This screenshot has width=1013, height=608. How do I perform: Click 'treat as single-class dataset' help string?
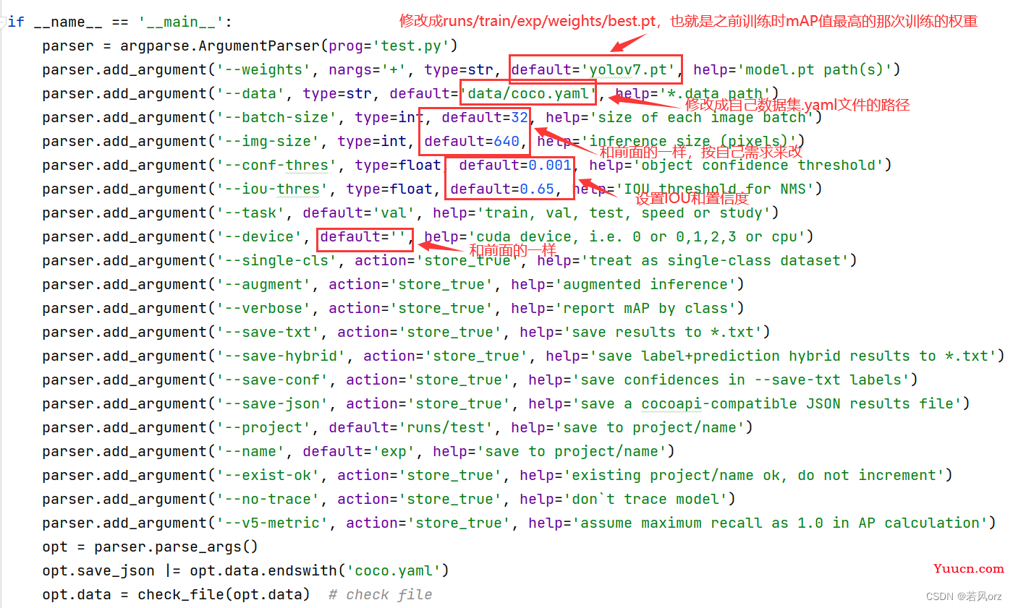point(715,260)
